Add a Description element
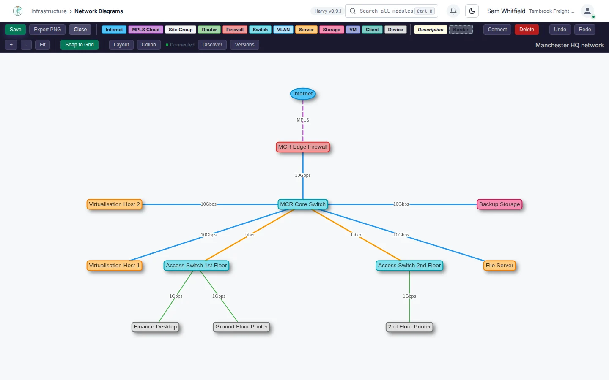This screenshot has width=609, height=380. pos(431,30)
